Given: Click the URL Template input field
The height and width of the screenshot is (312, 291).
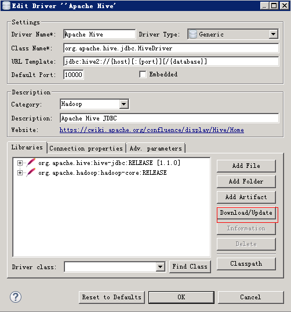Looking at the screenshot, I should click(171, 61).
